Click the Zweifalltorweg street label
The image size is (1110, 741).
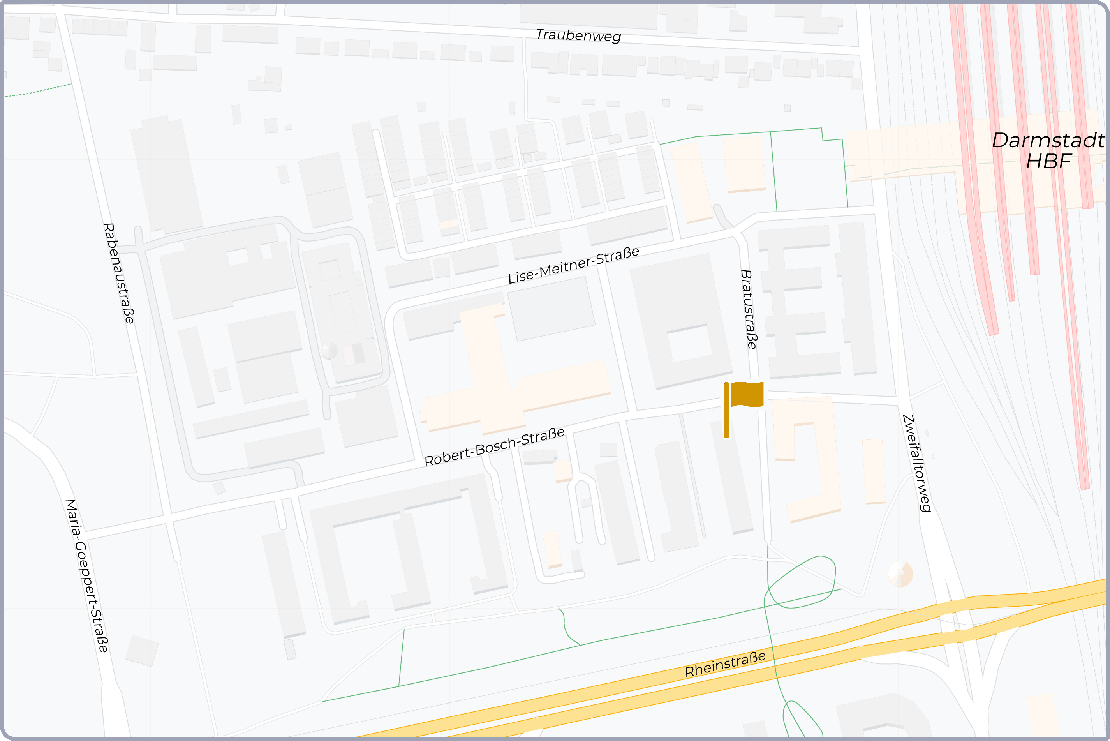coord(916,463)
